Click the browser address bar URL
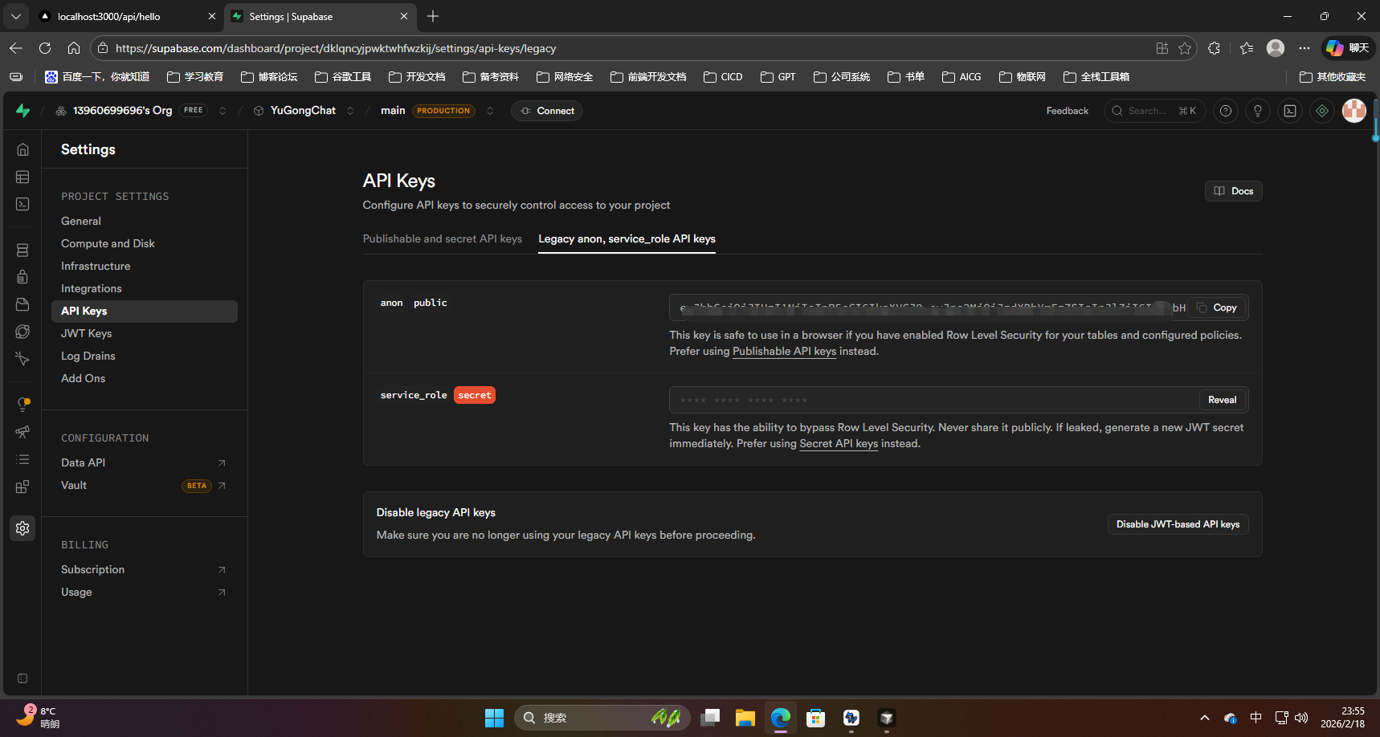Screen dimensions: 1380x737 click(x=336, y=48)
